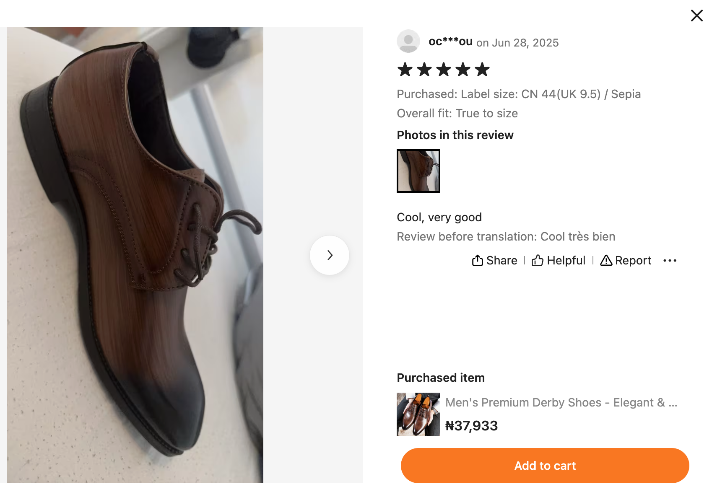Go to the next review photo
Viewport: 712px width, 492px height.
[330, 255]
